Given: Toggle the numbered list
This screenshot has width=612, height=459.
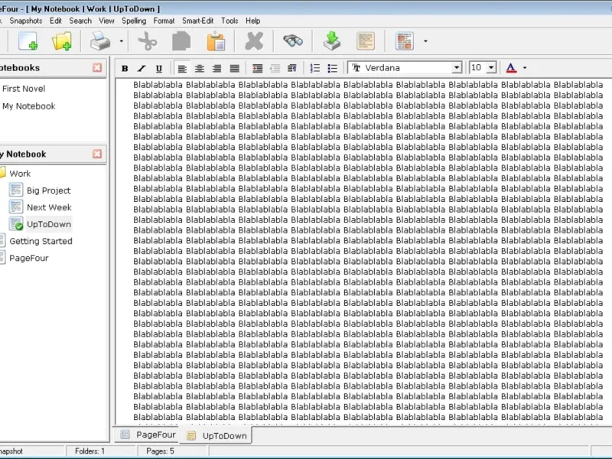Looking at the screenshot, I should [x=315, y=68].
